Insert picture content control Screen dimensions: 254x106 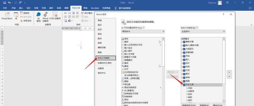[73, 13]
